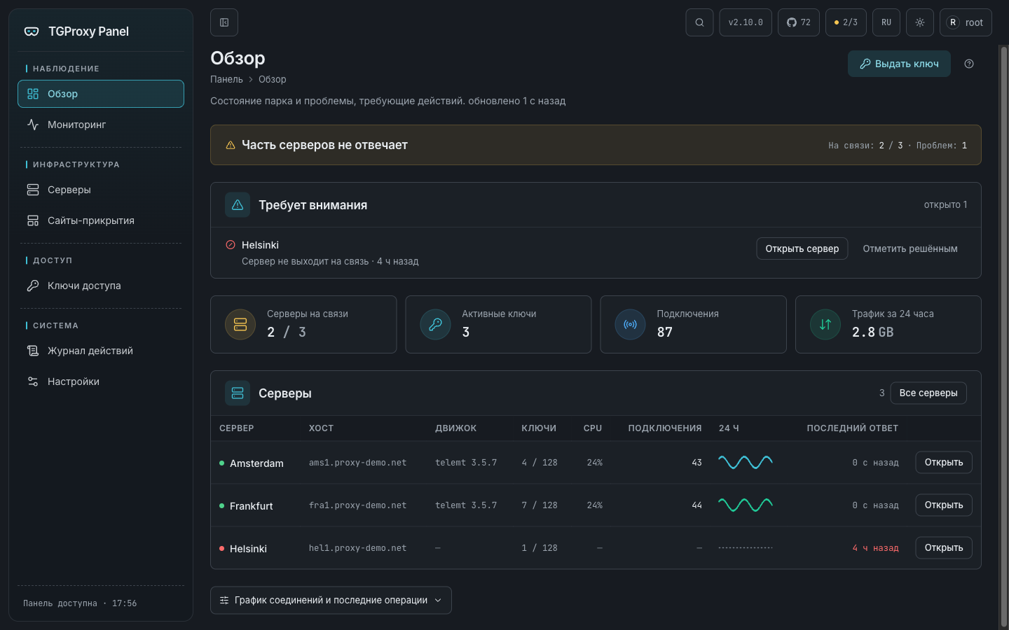Mark Helsinki issue as Отметить решённым

click(x=910, y=248)
